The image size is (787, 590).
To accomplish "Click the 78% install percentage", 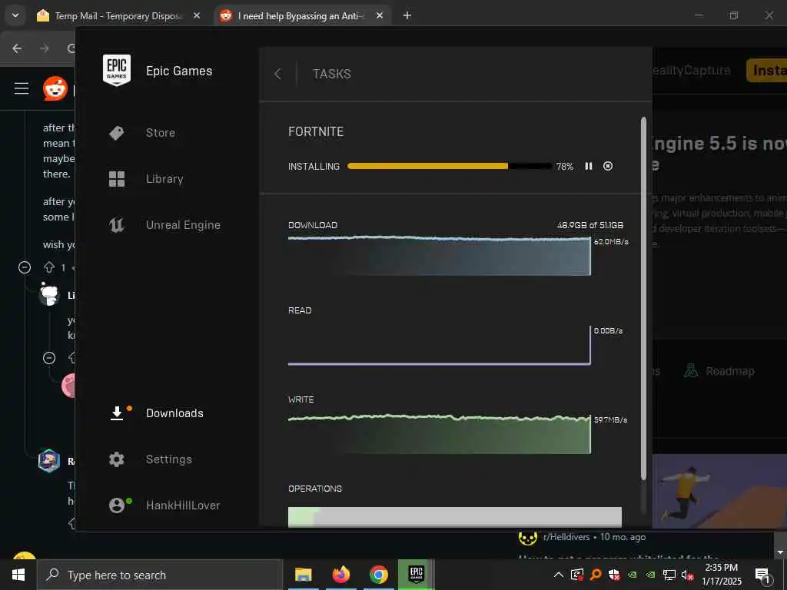I will [x=565, y=167].
